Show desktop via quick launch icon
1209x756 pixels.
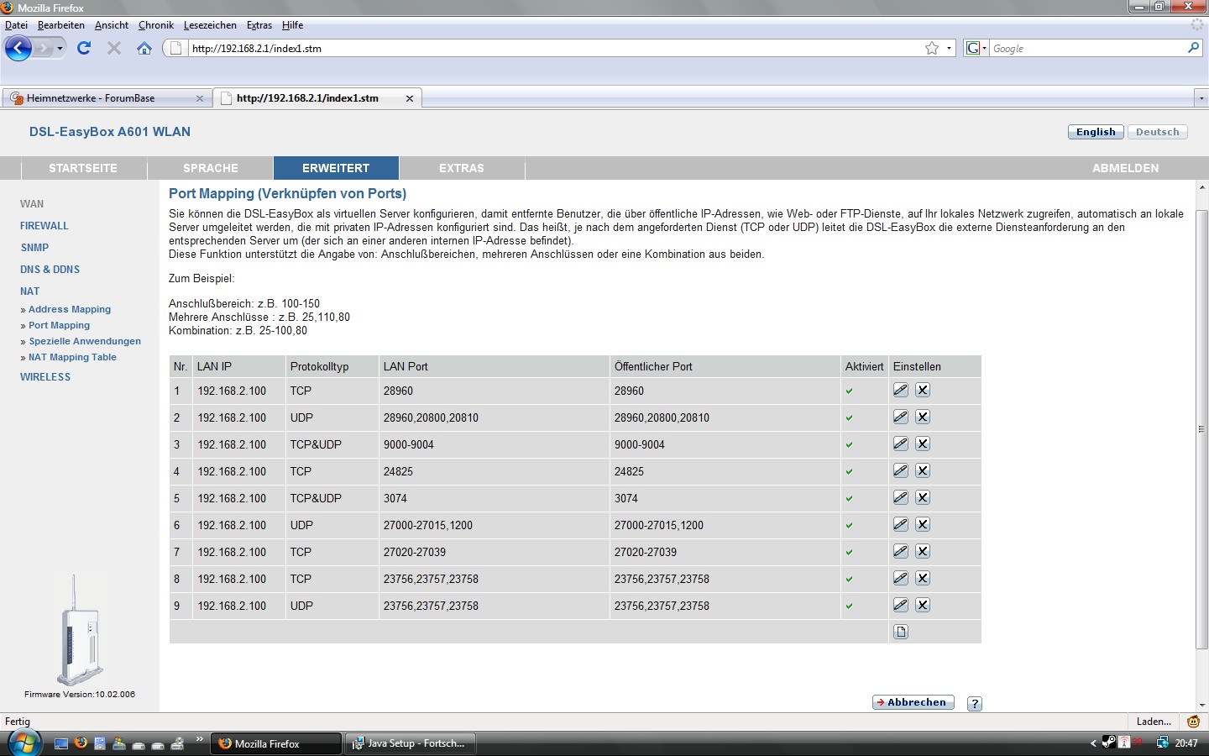60,743
